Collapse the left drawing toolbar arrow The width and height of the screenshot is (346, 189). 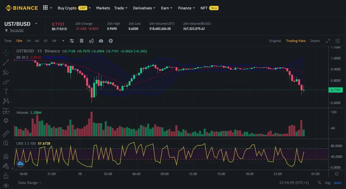[12, 169]
